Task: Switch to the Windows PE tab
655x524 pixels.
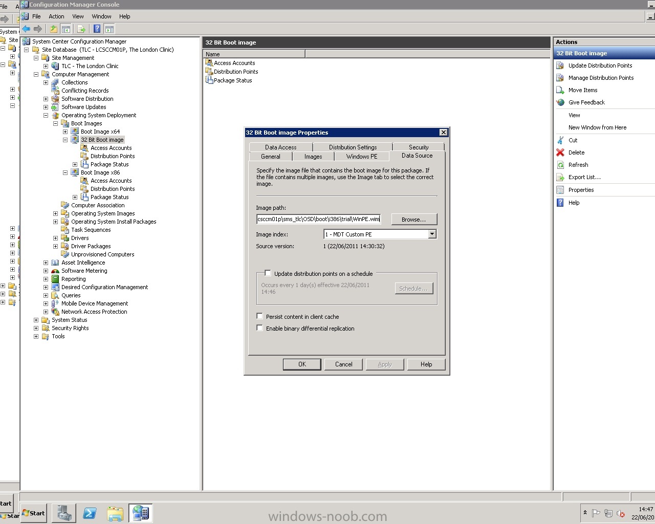Action: 362,157
